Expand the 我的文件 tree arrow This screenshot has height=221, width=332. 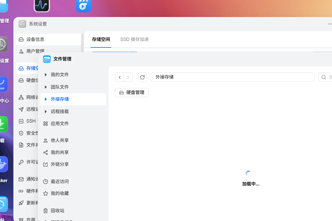(x=46, y=75)
